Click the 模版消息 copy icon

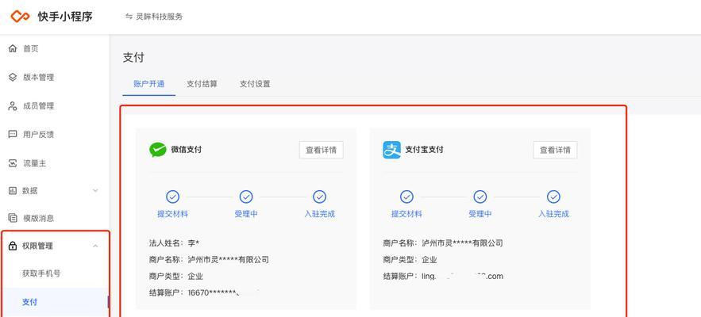(x=13, y=218)
